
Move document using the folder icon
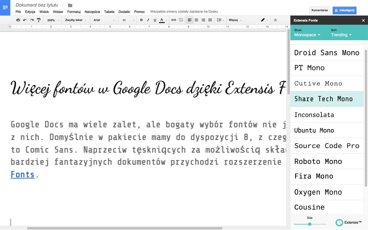pyautogui.click(x=70, y=5)
